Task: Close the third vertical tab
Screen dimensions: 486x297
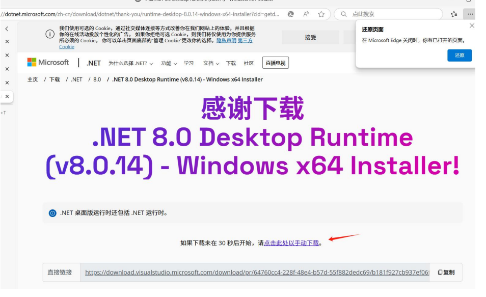Action: tap(7, 69)
